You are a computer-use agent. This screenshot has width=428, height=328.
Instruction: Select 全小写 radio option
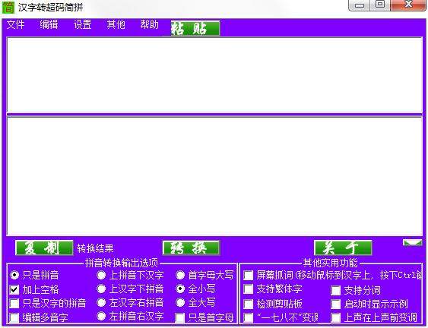coord(180,289)
